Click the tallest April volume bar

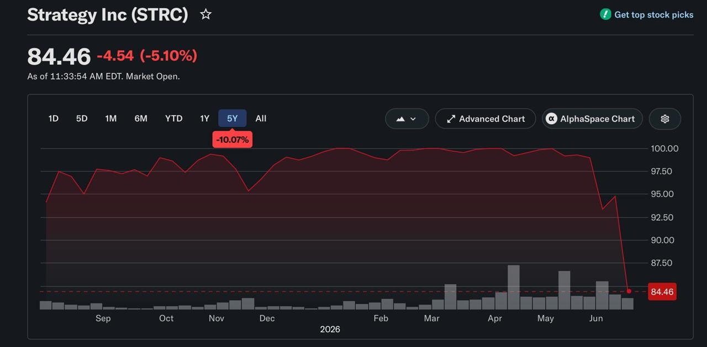(514, 287)
